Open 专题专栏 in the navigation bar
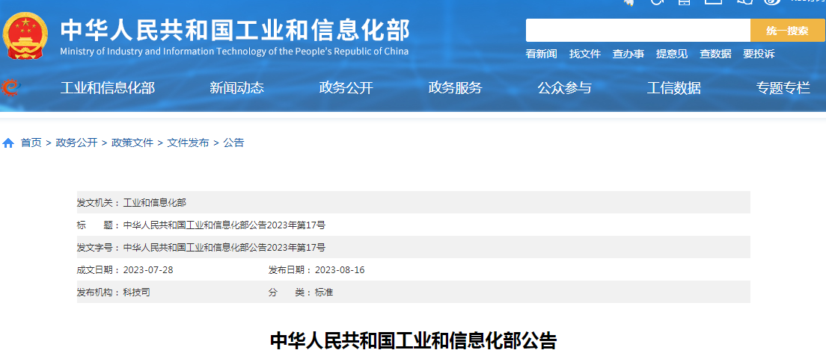Viewport: 826px width, 350px height. (x=783, y=88)
